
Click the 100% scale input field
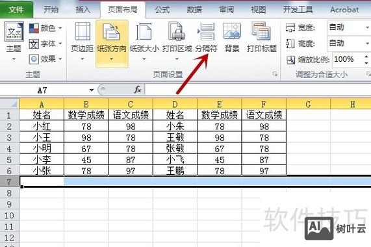tap(348, 59)
